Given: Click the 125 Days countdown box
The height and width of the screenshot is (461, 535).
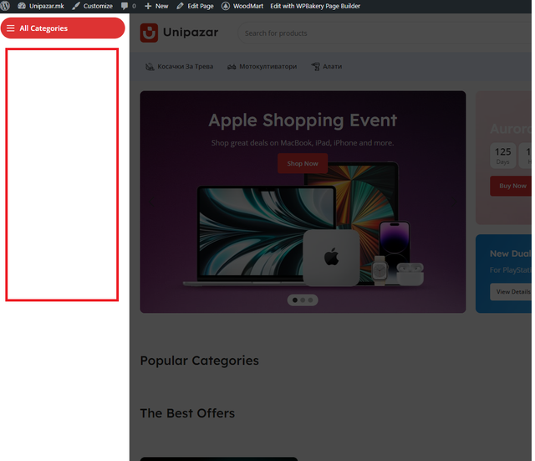Looking at the screenshot, I should click(503, 156).
